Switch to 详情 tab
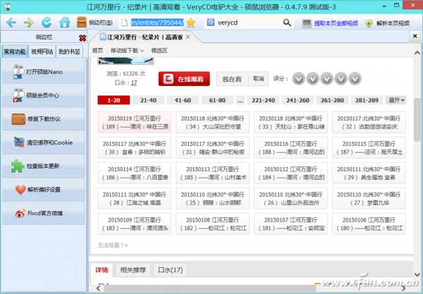Image resolution: width=423 pixels, height=294 pixels. pyautogui.click(x=102, y=270)
